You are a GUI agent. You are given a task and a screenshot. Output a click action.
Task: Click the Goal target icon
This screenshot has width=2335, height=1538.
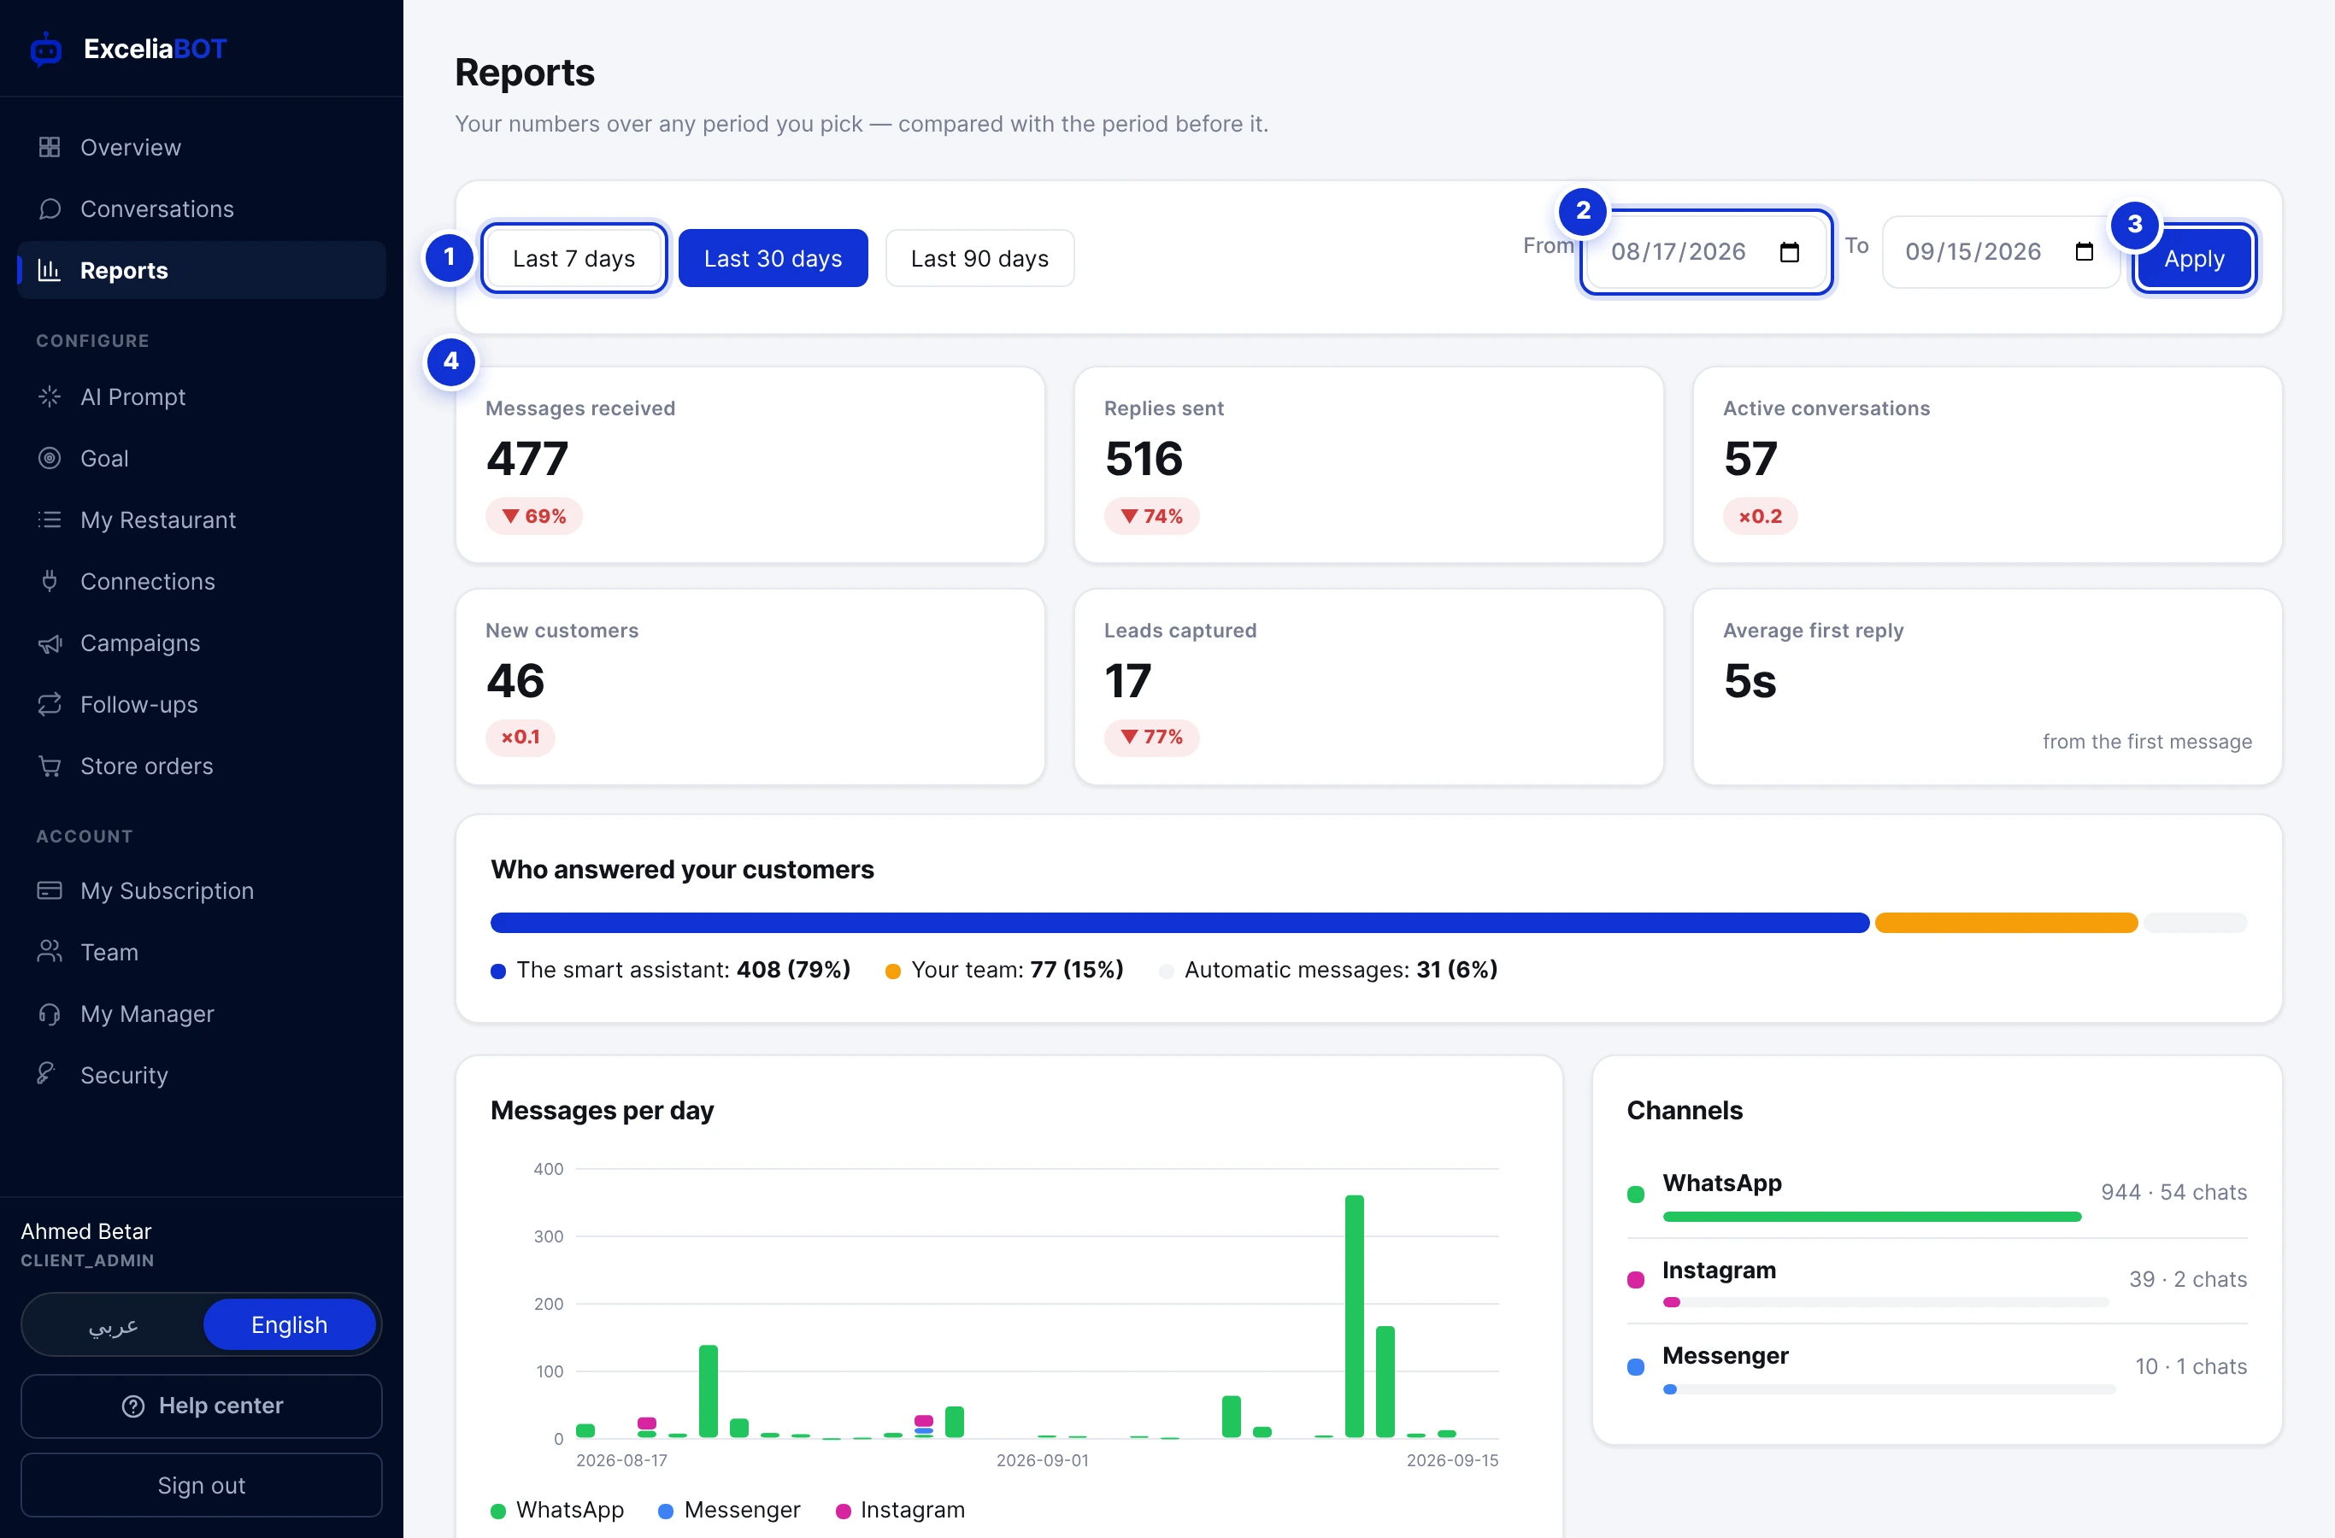pos(49,458)
